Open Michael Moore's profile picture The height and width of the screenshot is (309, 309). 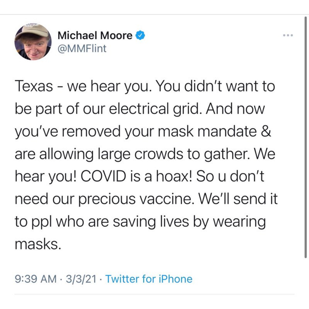tap(33, 42)
